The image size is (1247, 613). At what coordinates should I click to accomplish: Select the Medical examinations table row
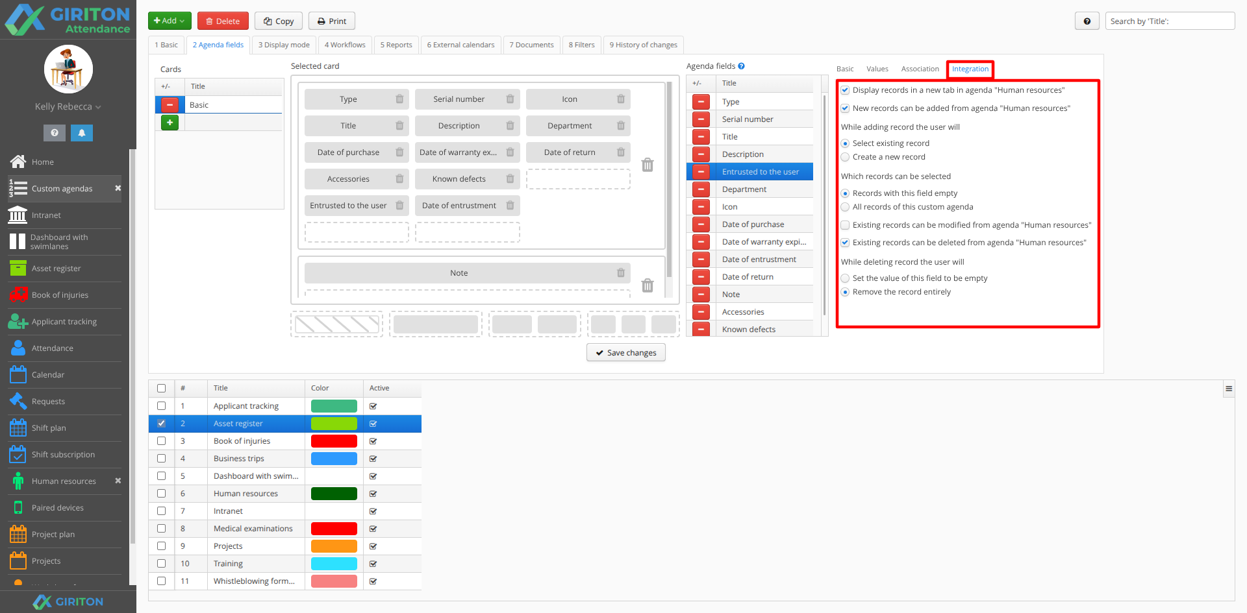(x=285, y=529)
